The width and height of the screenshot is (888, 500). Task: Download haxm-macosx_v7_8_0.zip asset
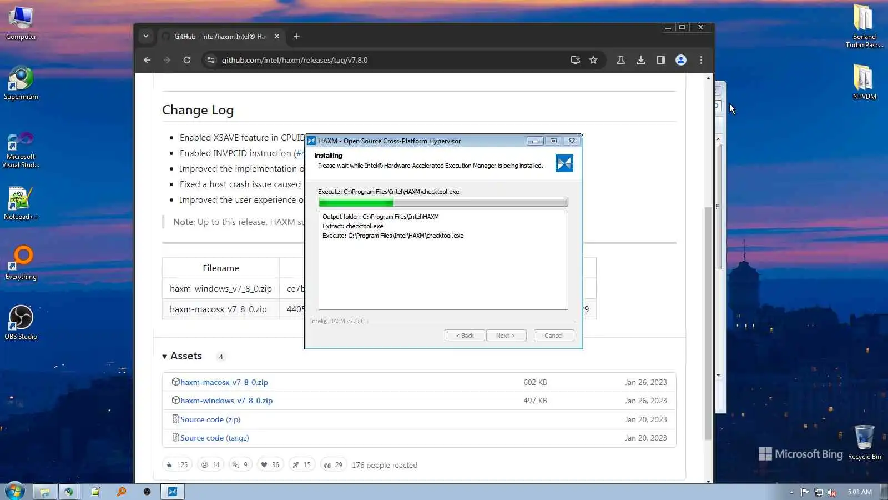[224, 382]
